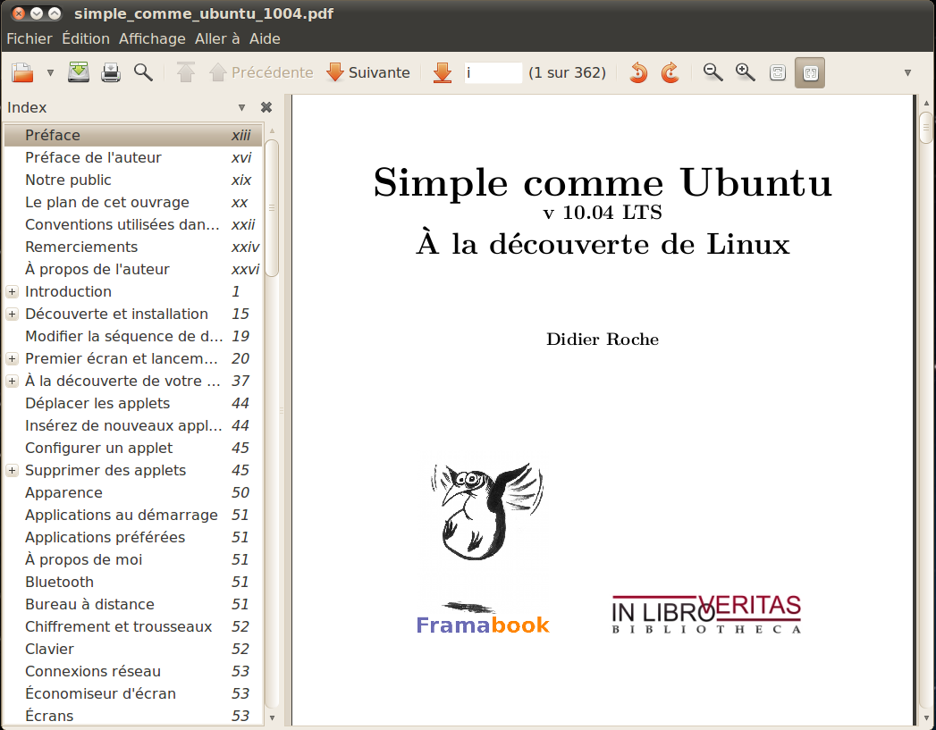Zoom out of the document
Screen dimensions: 936x730
point(713,72)
